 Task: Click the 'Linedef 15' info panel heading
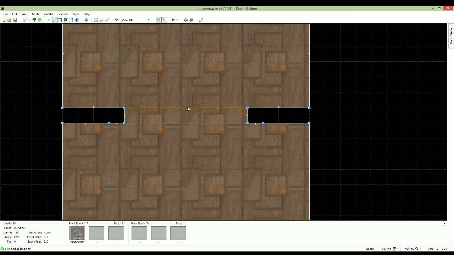point(10,223)
